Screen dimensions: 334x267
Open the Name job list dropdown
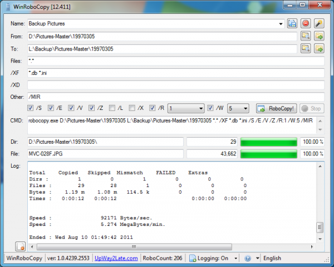tap(281, 24)
